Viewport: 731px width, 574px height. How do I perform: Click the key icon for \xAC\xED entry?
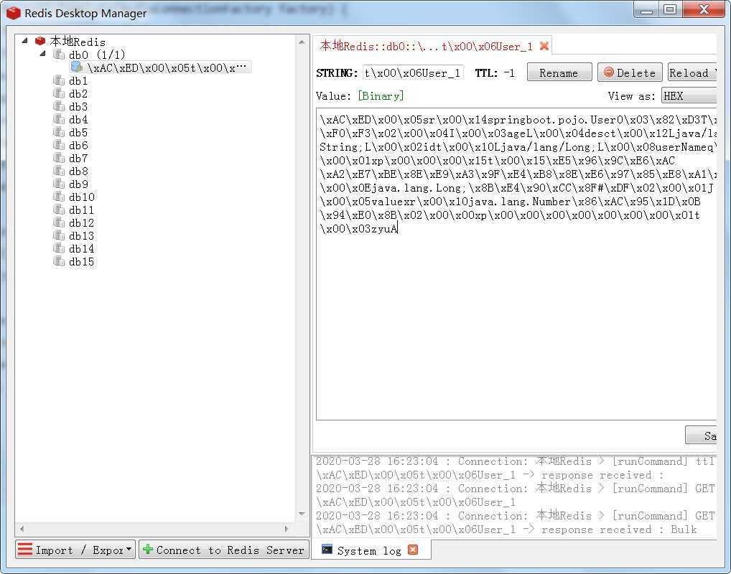tap(77, 67)
